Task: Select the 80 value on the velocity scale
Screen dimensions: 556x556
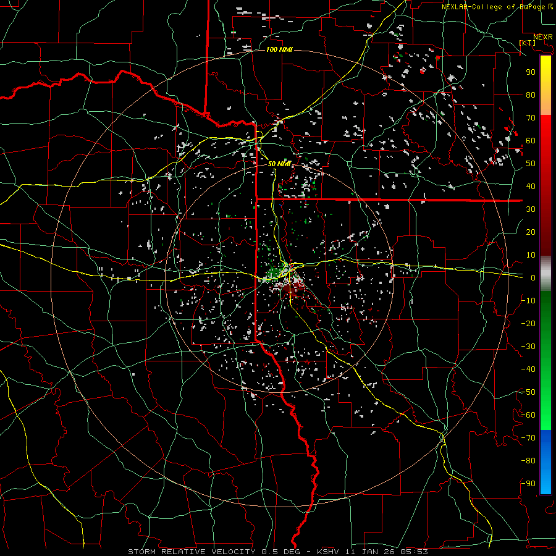Action: [531, 95]
